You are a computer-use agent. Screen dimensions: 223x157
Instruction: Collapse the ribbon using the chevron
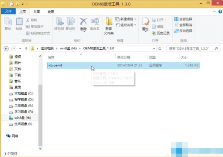pyautogui.click(x=215, y=12)
